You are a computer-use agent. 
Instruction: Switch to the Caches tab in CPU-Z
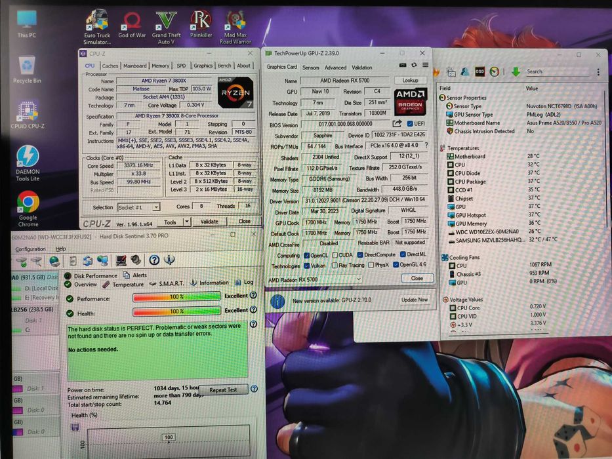point(110,66)
